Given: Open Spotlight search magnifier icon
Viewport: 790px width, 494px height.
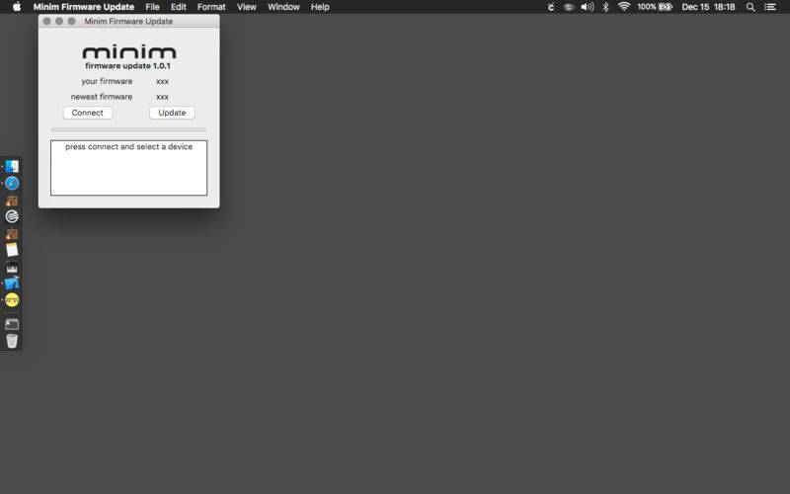Looking at the screenshot, I should pos(750,7).
